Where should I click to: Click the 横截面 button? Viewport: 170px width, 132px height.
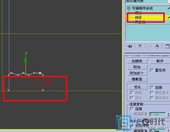137,79
